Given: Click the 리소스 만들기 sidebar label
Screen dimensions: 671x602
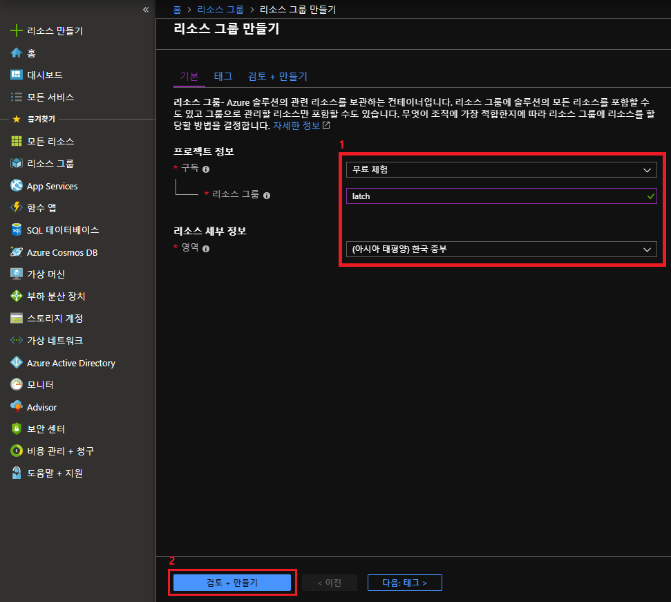Looking at the screenshot, I should (x=55, y=31).
